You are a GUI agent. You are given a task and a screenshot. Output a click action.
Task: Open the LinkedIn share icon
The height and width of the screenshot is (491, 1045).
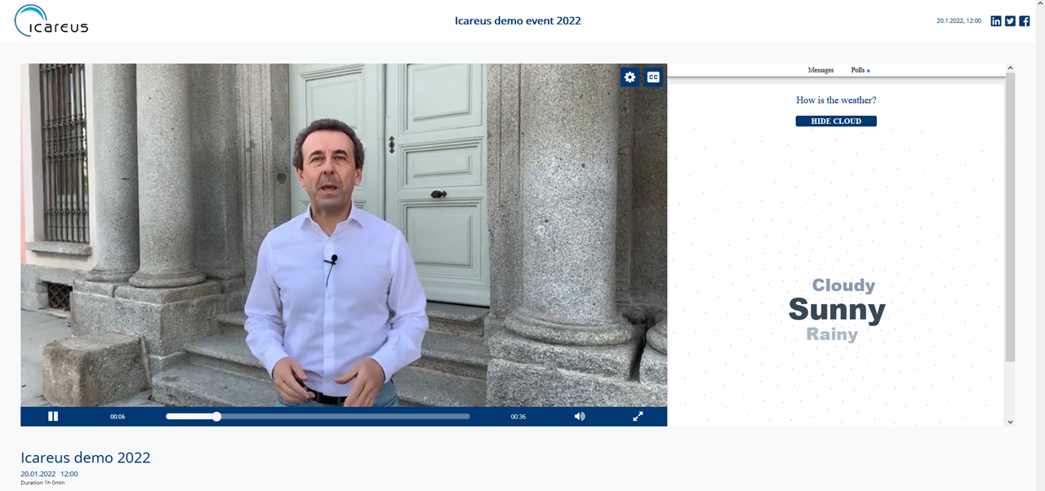coord(996,21)
